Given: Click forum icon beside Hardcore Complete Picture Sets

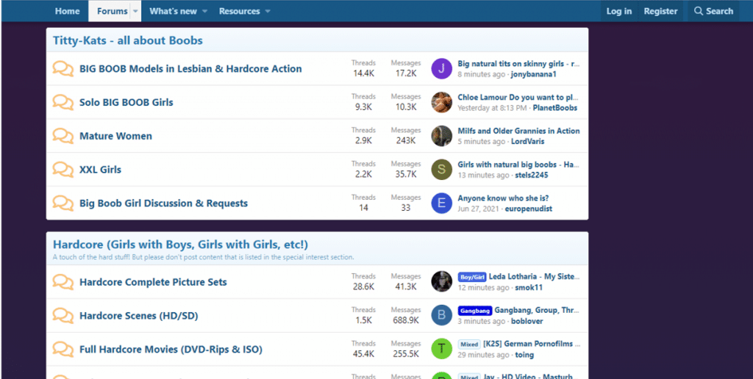Looking at the screenshot, I should click(x=63, y=282).
